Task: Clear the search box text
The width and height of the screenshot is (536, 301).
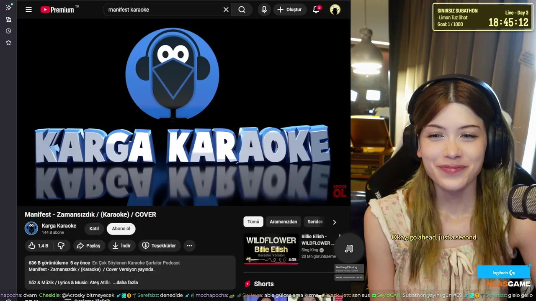Action: point(226,10)
